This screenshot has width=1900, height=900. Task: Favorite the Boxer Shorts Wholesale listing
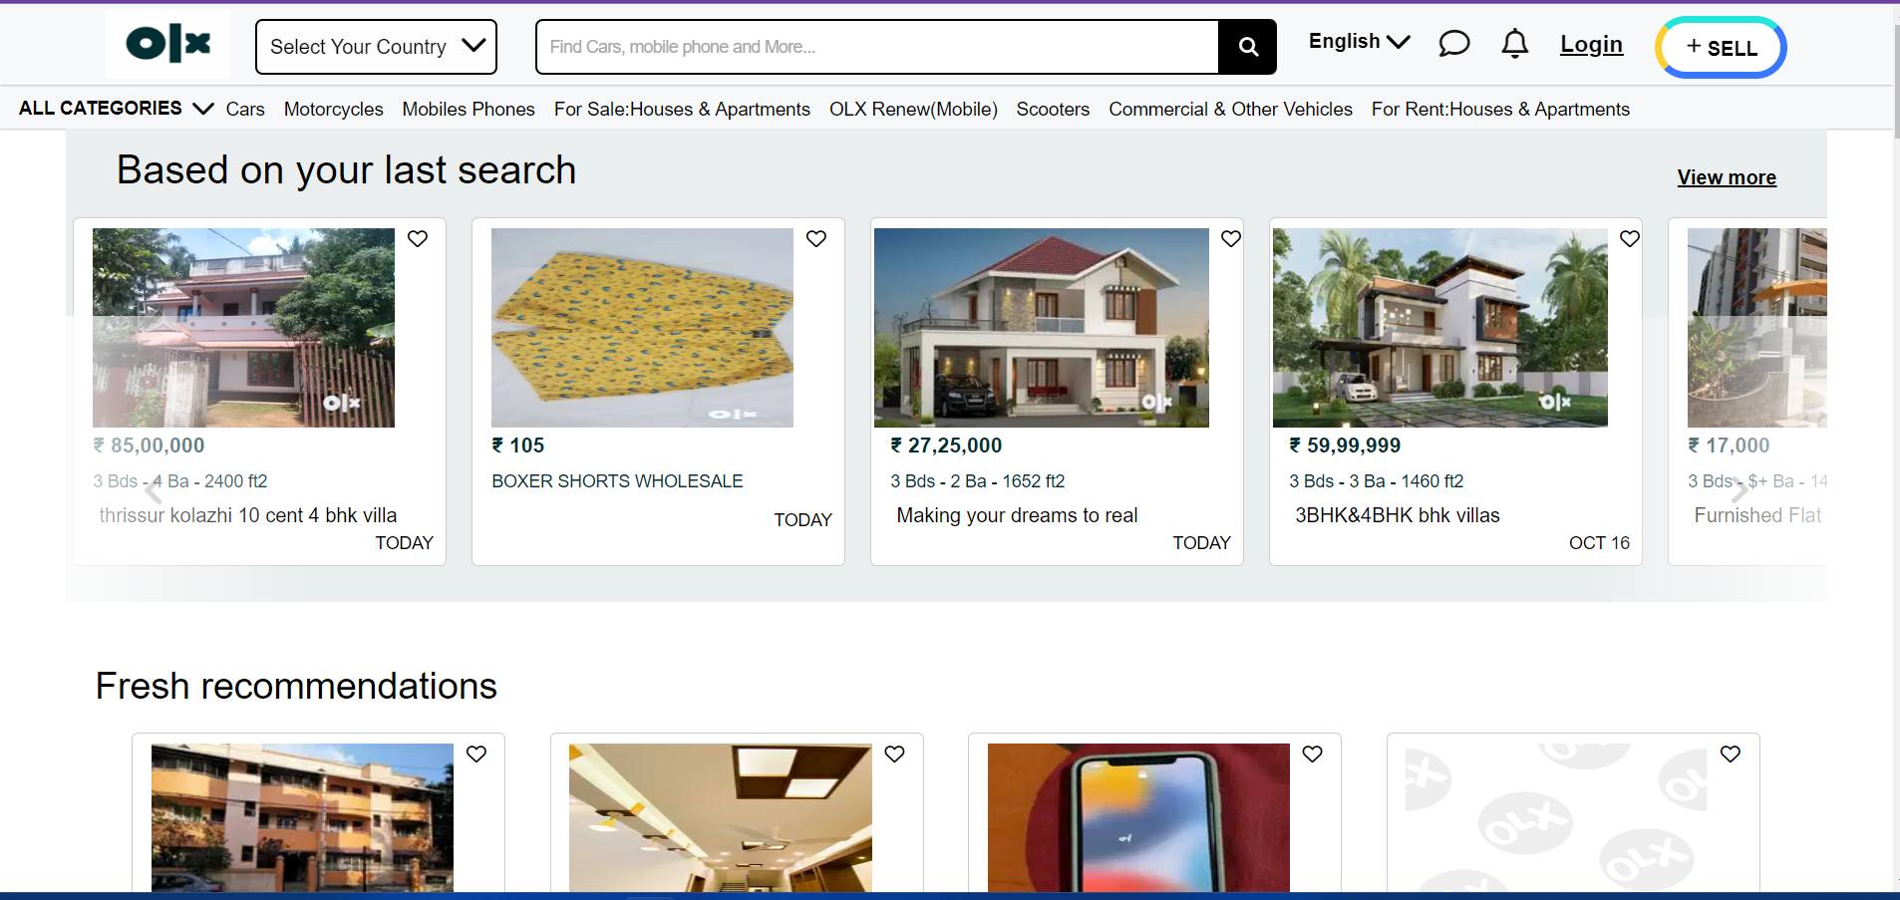coord(816,239)
